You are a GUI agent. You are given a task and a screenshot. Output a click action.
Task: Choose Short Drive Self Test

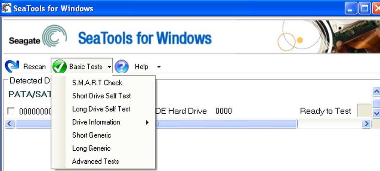point(101,96)
